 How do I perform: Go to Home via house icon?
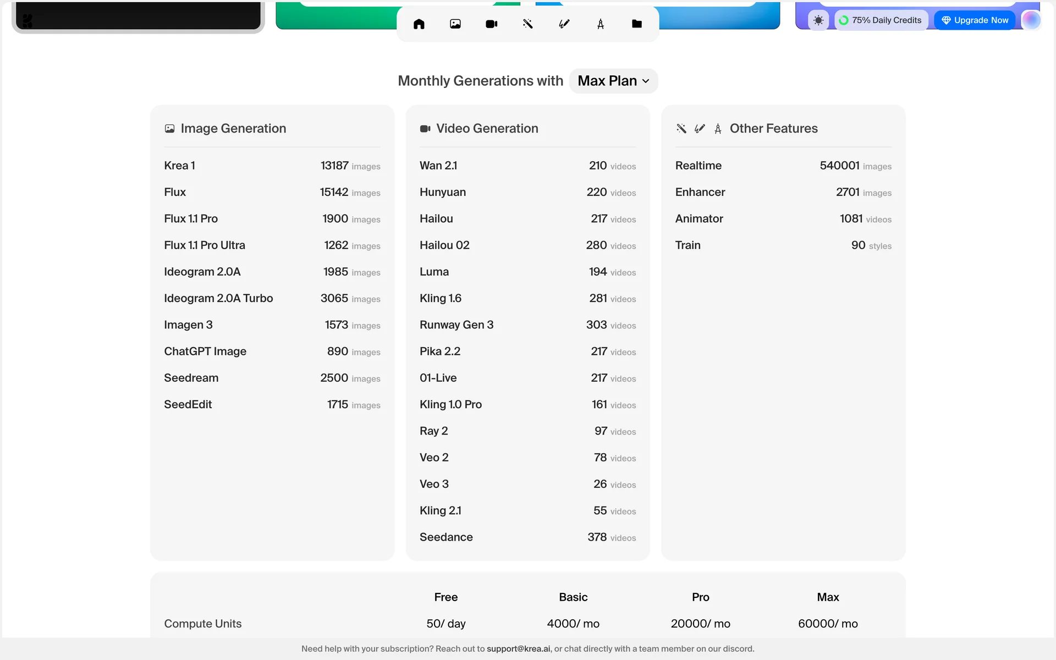[419, 24]
